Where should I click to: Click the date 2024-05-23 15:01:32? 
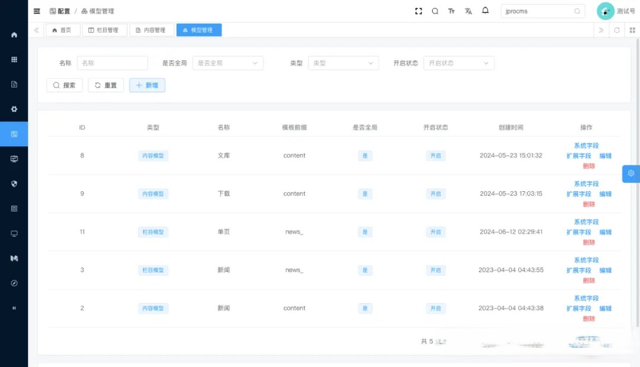point(511,156)
